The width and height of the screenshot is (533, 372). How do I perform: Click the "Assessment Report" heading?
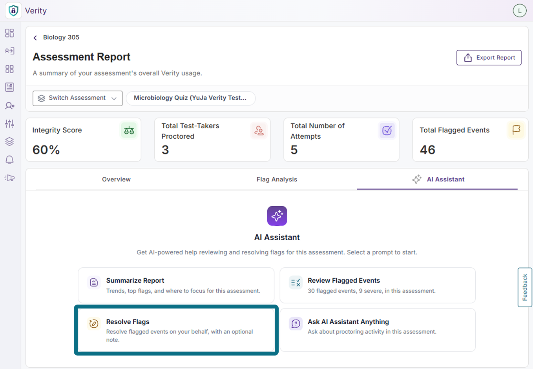82,57
